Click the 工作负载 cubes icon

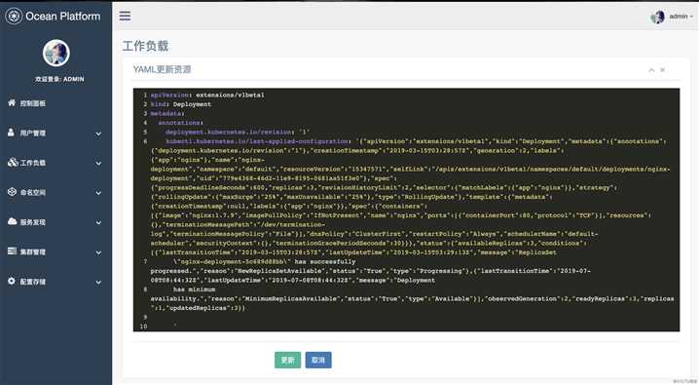coord(13,162)
